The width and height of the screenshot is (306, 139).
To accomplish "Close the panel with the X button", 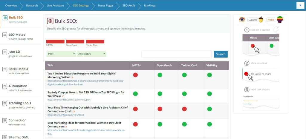I will (300, 5).
